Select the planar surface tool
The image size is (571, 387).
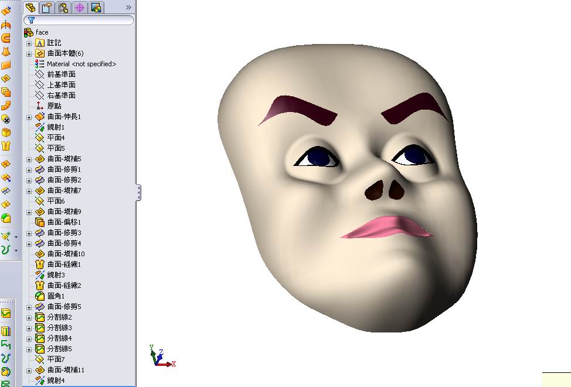[6, 65]
